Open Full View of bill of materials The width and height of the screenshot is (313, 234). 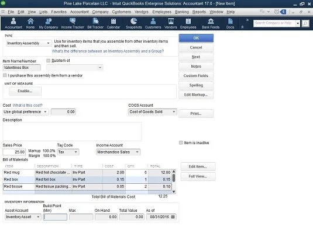(198, 176)
